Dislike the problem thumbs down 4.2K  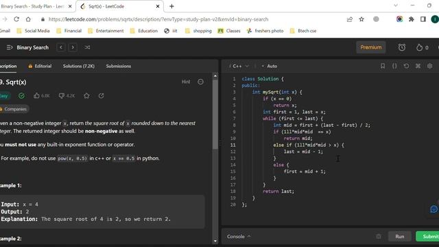(x=67, y=96)
